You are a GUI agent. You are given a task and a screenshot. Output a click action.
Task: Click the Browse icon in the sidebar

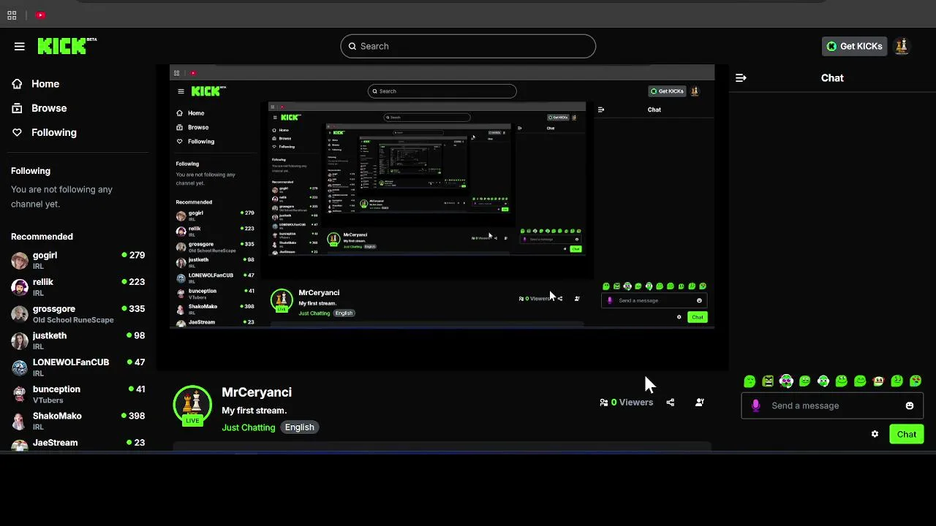coord(17,108)
